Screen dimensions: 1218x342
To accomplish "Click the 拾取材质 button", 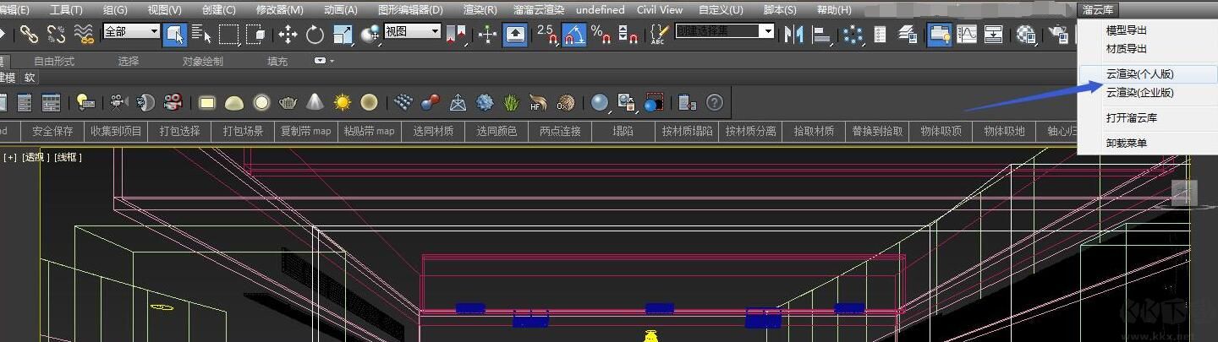I will [x=814, y=132].
